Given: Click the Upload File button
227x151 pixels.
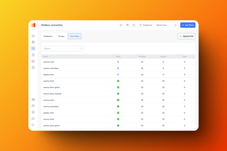Looking at the screenshot, I should [186, 36].
